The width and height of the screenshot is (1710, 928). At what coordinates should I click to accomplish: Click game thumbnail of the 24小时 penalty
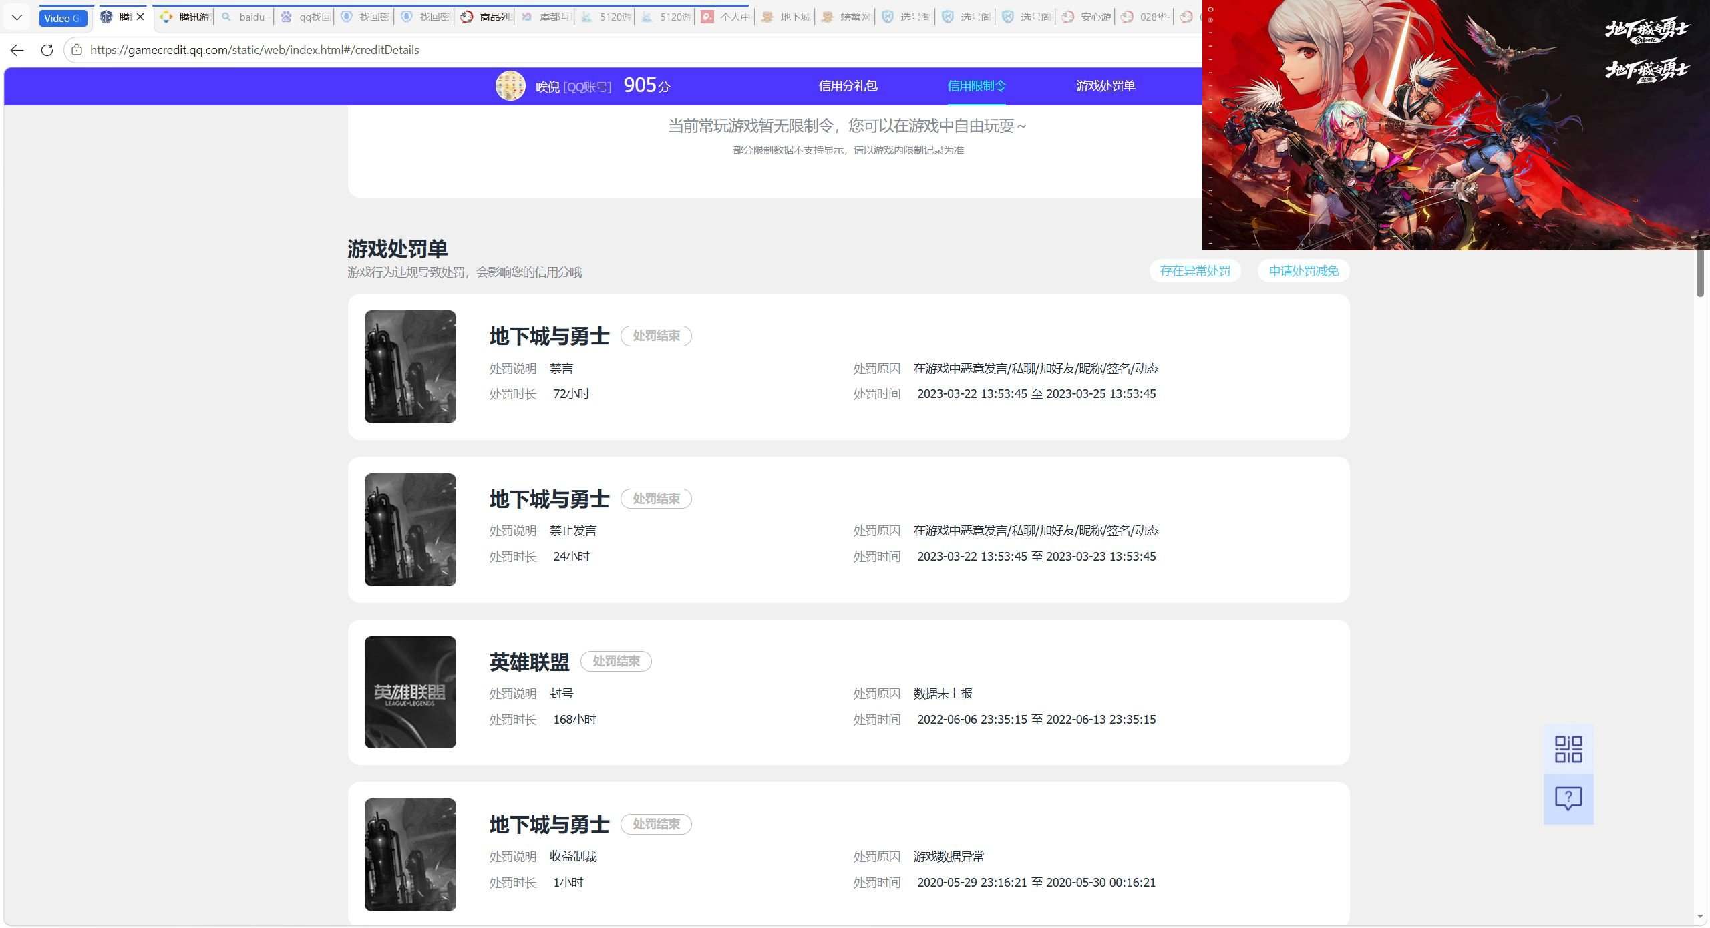click(x=410, y=529)
